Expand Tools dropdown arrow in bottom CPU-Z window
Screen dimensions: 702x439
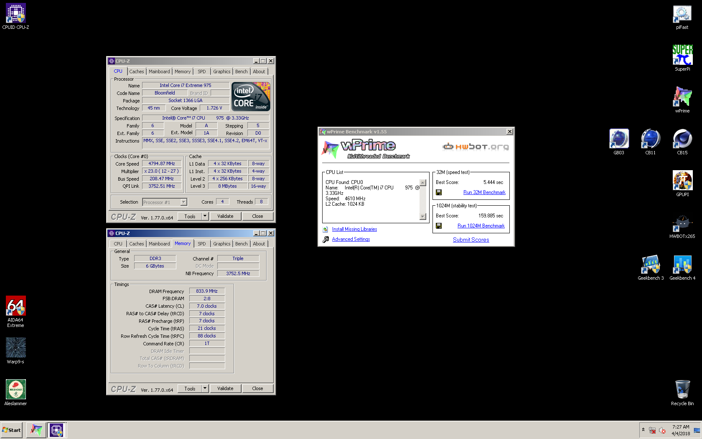coord(205,388)
